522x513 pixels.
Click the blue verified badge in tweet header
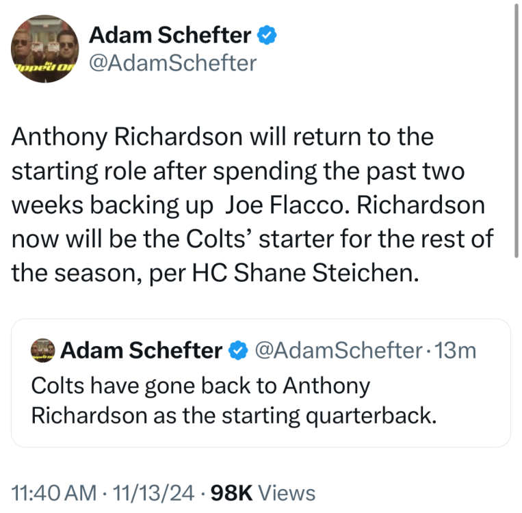pyautogui.click(x=268, y=34)
